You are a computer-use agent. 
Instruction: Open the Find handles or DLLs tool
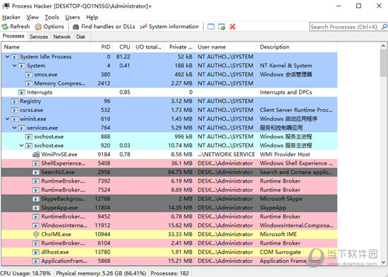[104, 27]
